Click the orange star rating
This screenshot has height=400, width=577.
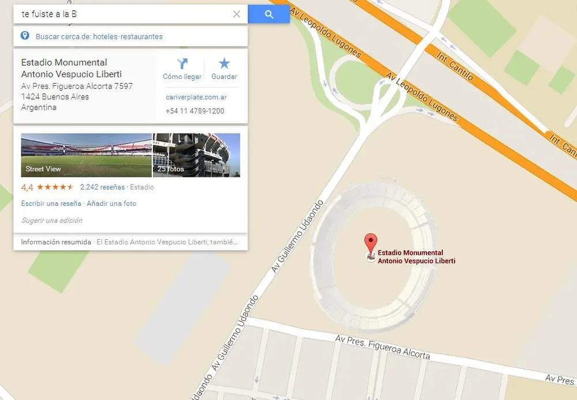tap(55, 187)
